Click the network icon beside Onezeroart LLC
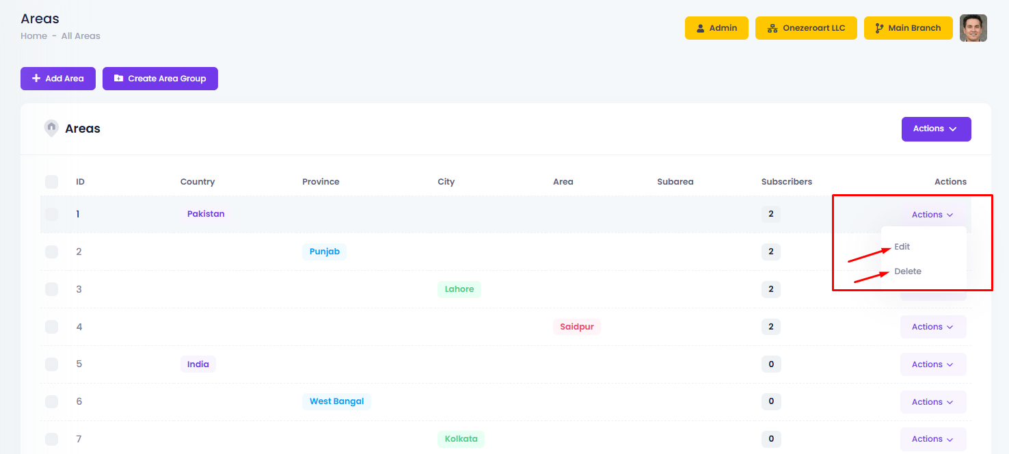1009x454 pixels. point(772,28)
